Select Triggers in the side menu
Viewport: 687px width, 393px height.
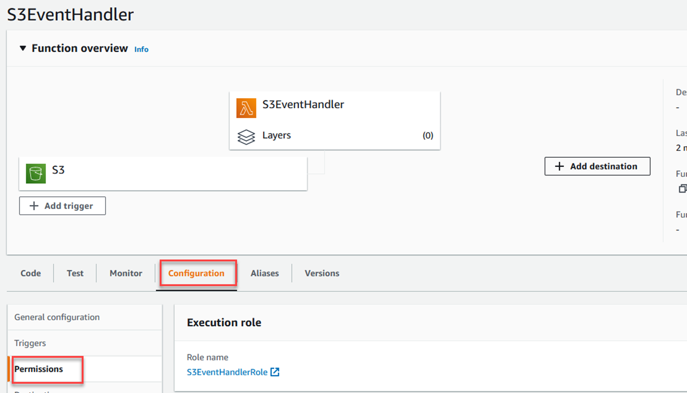[85, 343]
